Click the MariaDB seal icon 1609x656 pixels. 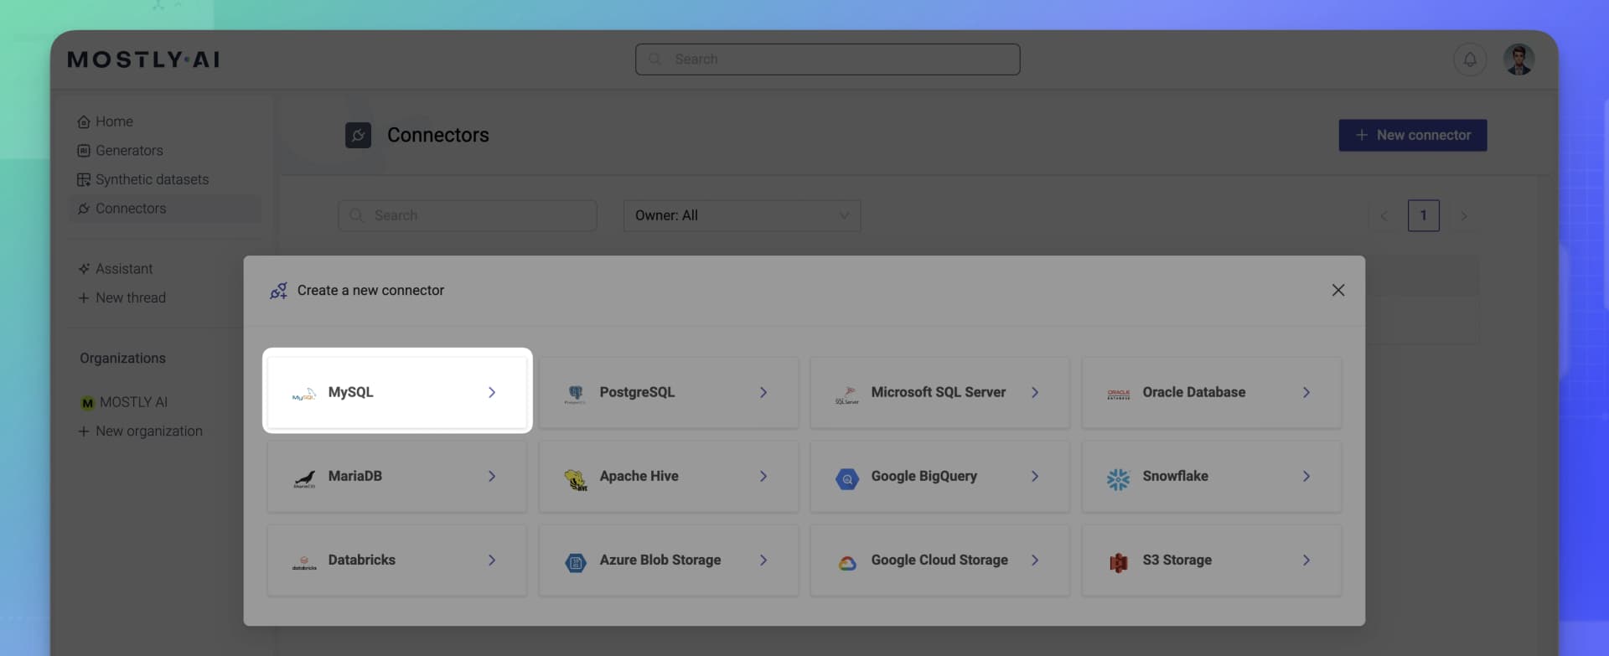click(303, 478)
